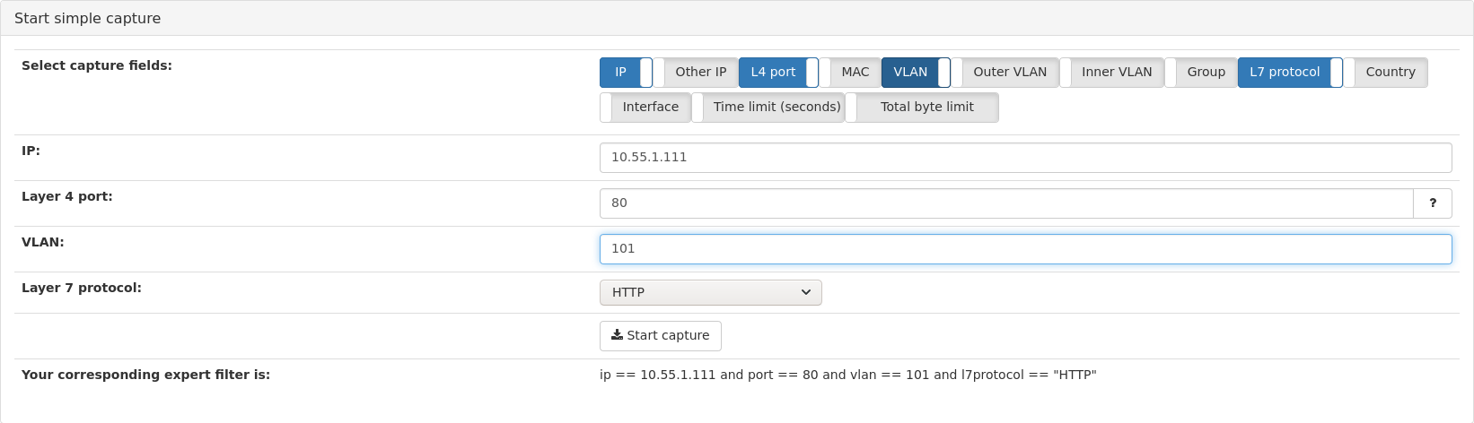Image resolution: width=1474 pixels, height=423 pixels.
Task: Click the question mark help button
Action: pyautogui.click(x=1433, y=203)
